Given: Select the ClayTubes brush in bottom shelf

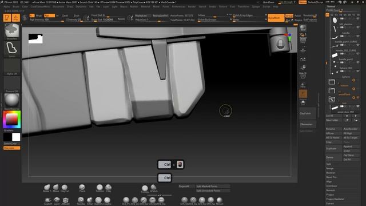Looking at the screenshot, I should (65, 188).
